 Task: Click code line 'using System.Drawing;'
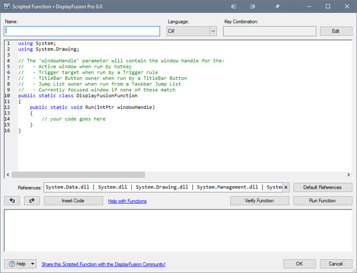tap(49, 49)
